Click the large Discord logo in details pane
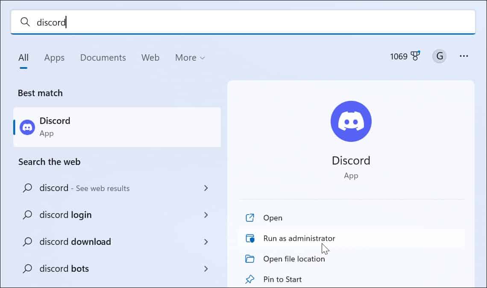Image resolution: width=487 pixels, height=288 pixels. tap(351, 121)
